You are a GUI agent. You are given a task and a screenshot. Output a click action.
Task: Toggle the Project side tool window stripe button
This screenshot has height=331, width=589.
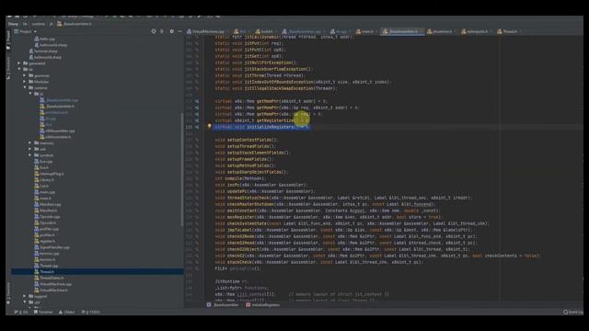click(8, 40)
